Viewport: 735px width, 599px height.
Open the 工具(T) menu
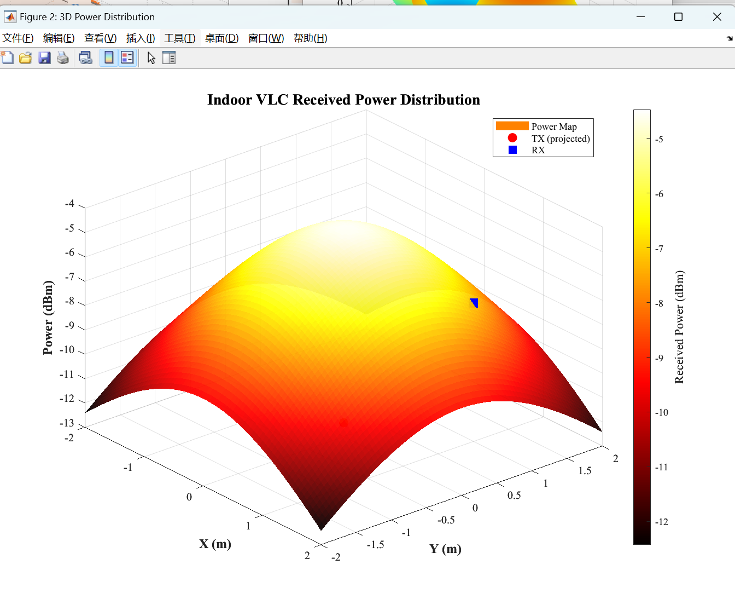tap(180, 38)
